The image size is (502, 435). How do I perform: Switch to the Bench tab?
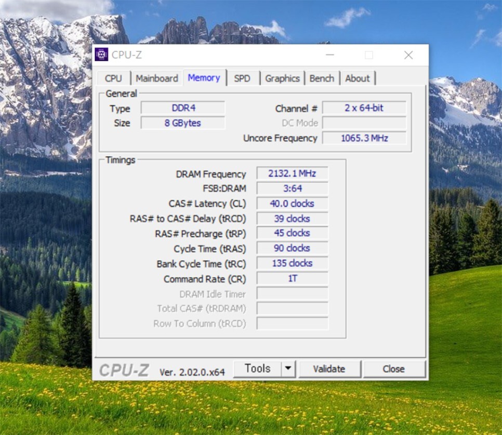(322, 78)
